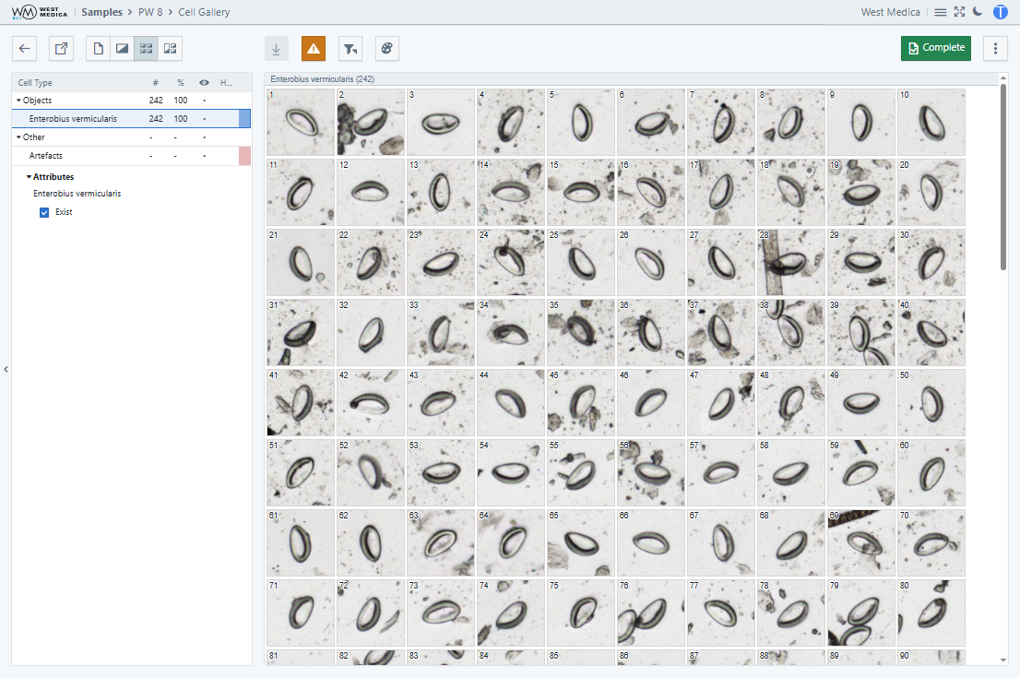The height and width of the screenshot is (678, 1020).
Task: Select cell thumbnail number 35
Action: (581, 332)
